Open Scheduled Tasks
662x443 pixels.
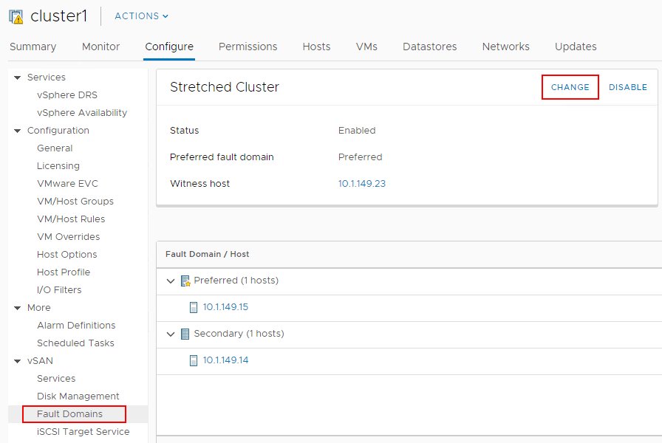click(75, 343)
